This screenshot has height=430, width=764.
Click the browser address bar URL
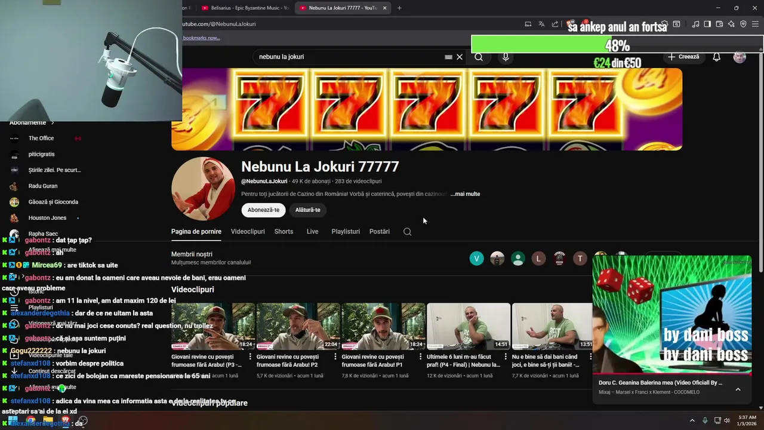pyautogui.click(x=218, y=24)
